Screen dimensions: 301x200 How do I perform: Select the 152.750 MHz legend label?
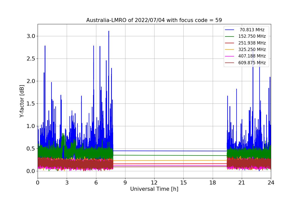(x=252, y=36)
